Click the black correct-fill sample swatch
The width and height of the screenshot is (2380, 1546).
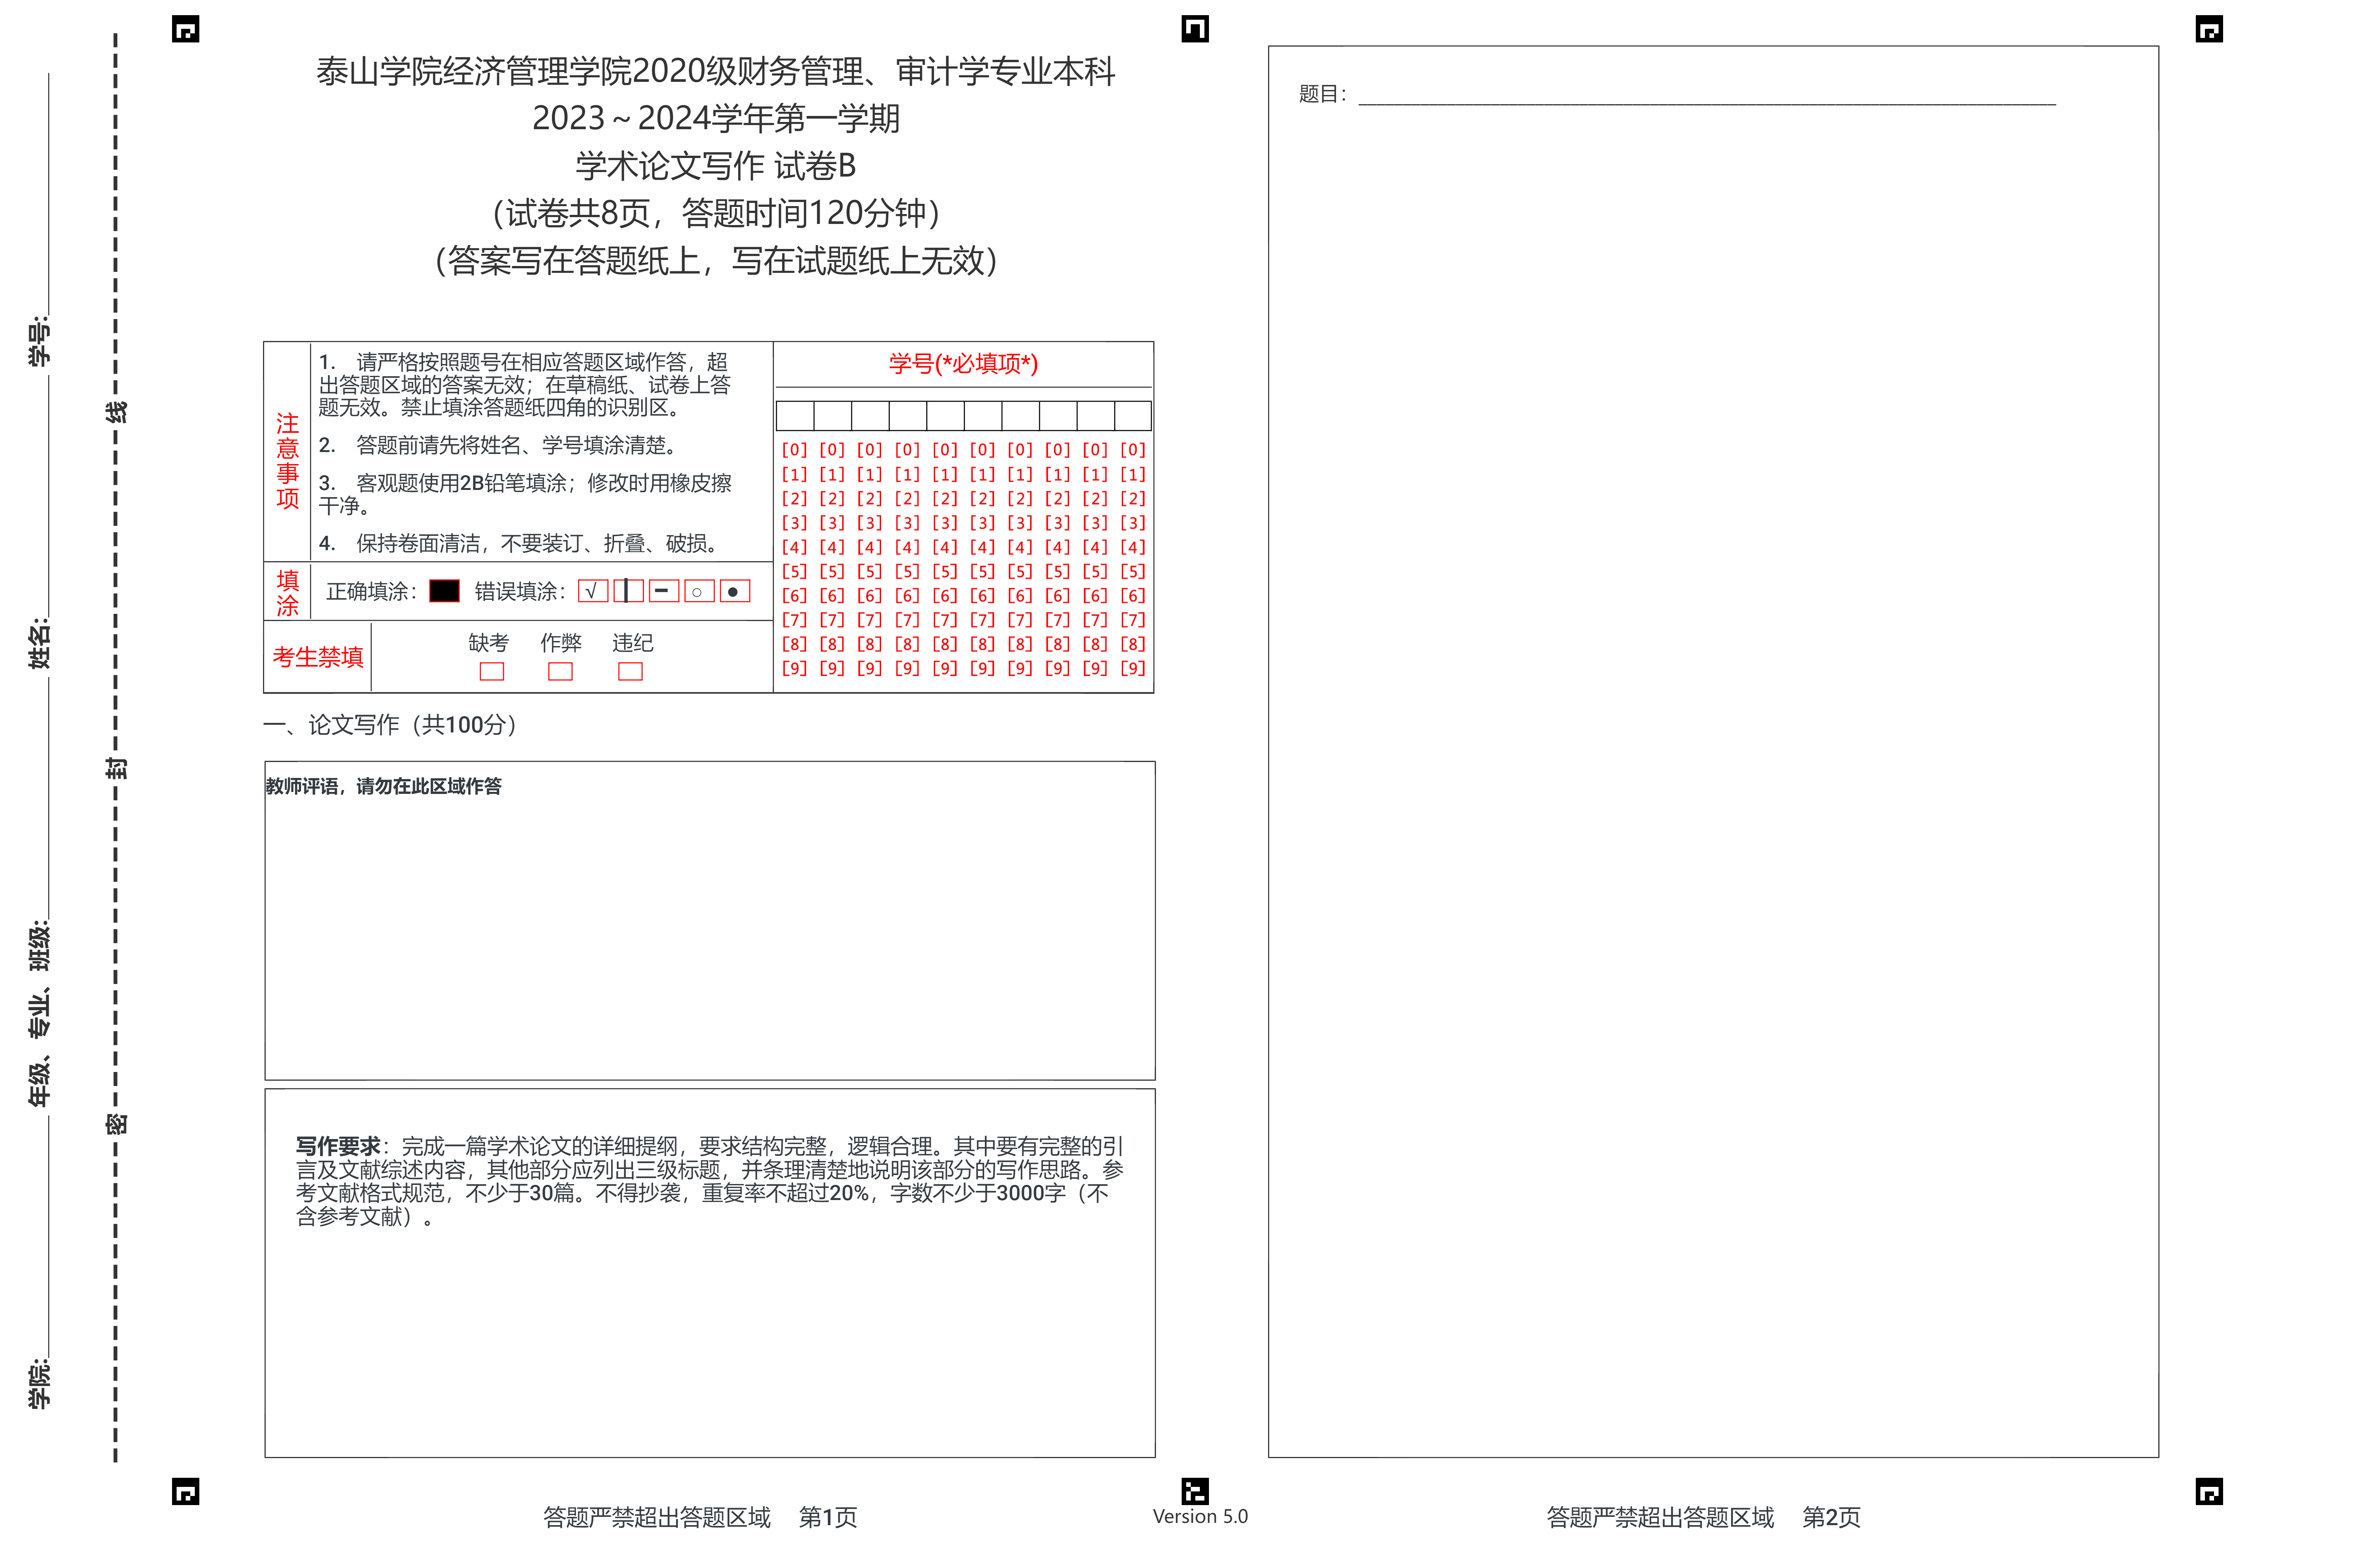tap(444, 591)
